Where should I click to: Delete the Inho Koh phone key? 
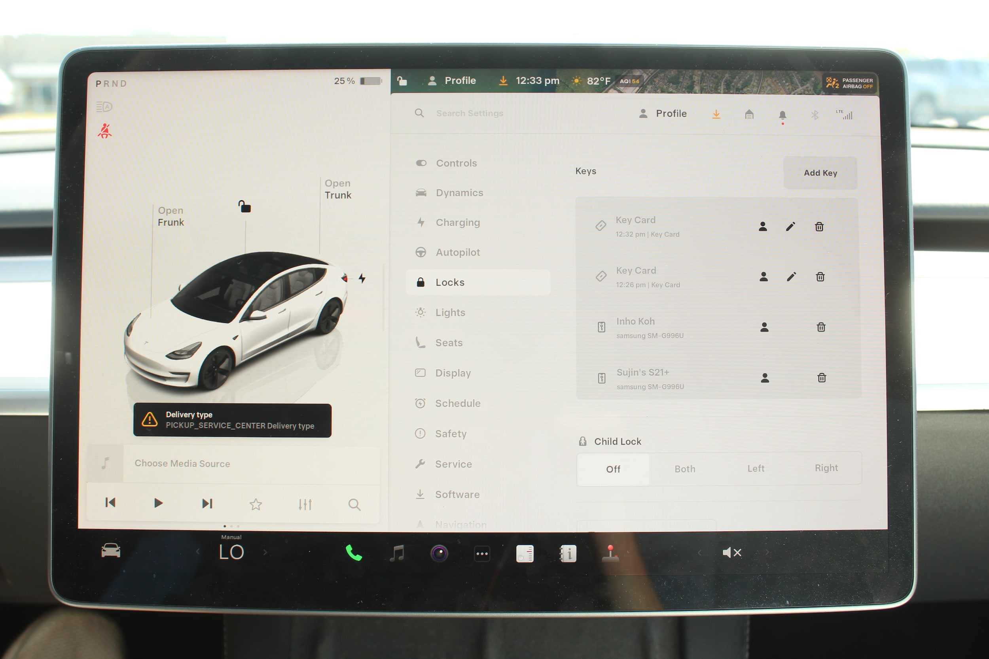click(821, 327)
